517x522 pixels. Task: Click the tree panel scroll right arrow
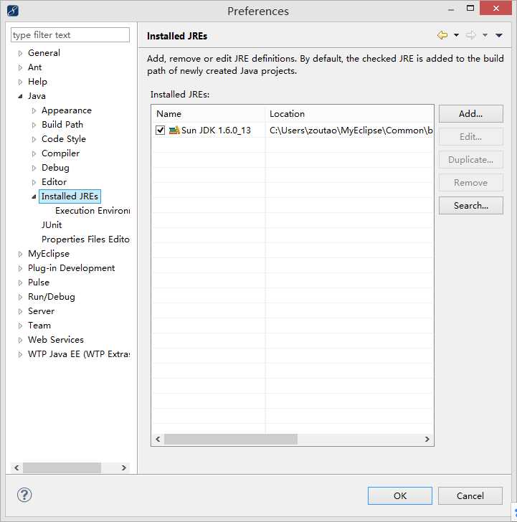coord(123,468)
